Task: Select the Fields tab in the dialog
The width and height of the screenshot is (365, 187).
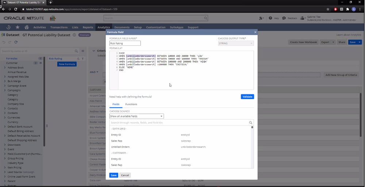Action: pos(116,104)
